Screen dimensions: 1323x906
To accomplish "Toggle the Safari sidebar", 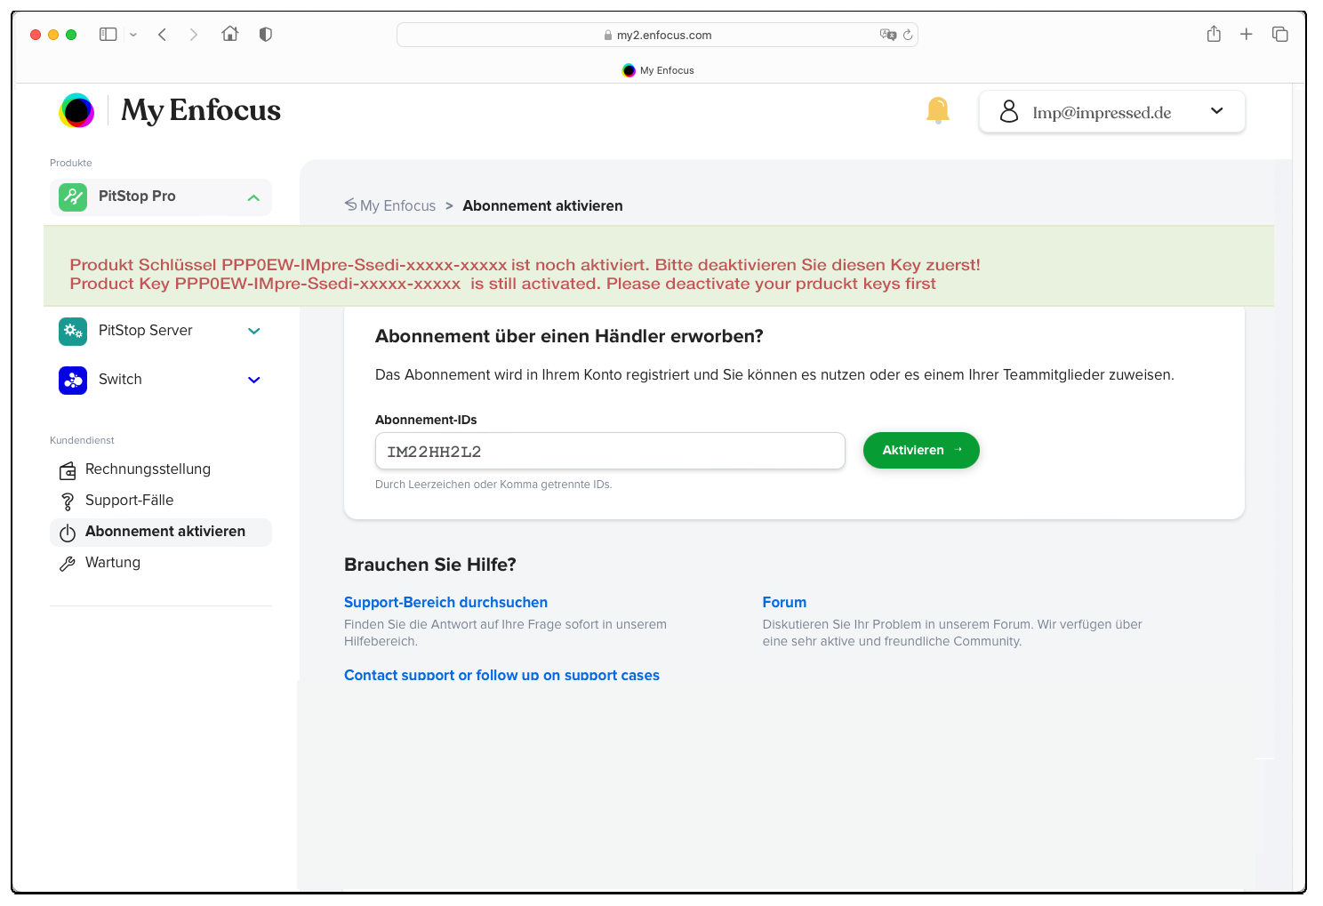I will pos(108,35).
